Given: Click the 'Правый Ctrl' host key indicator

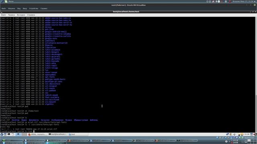Looking at the screenshot, I should [x=249, y=138].
